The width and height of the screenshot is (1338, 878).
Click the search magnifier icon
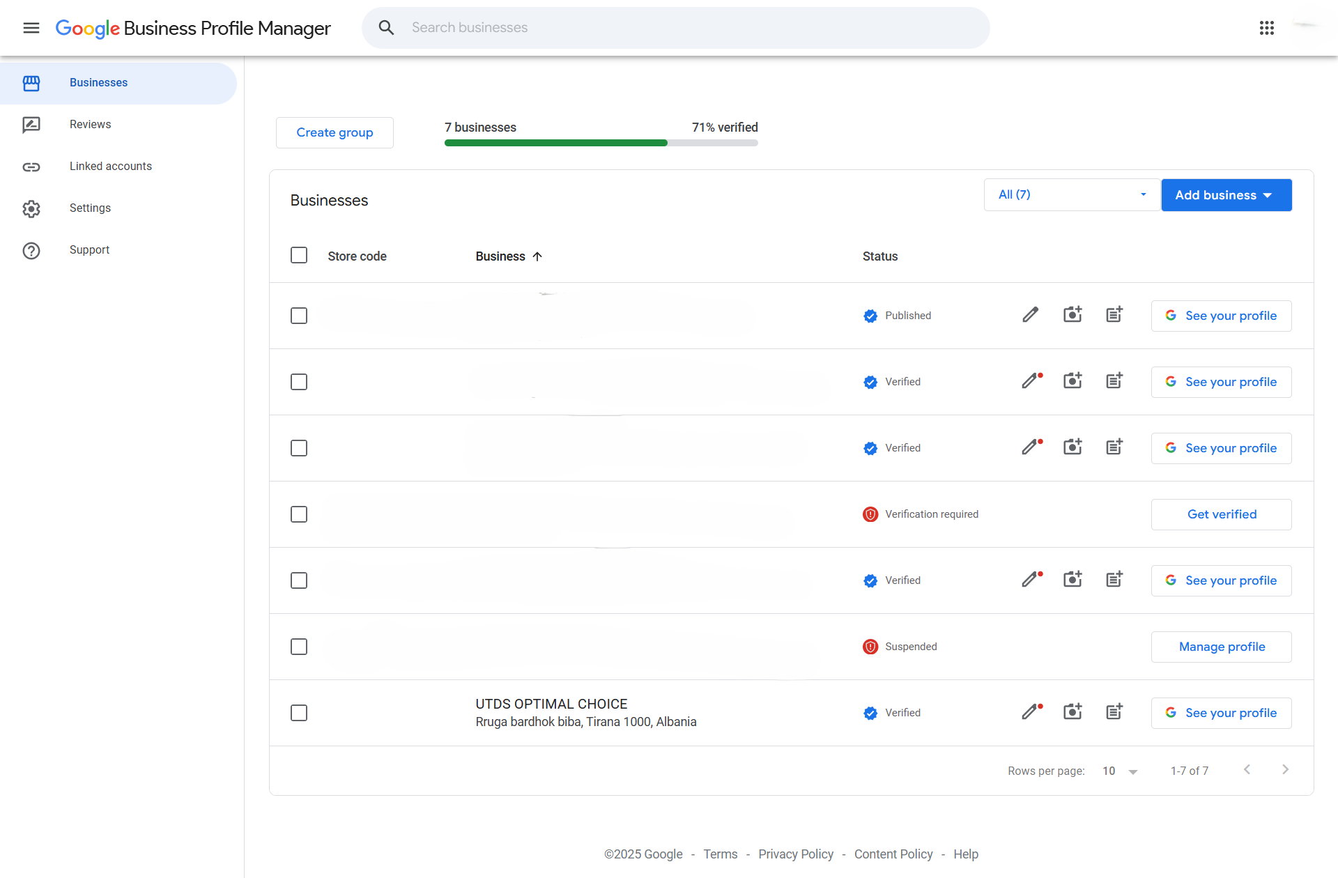point(386,28)
